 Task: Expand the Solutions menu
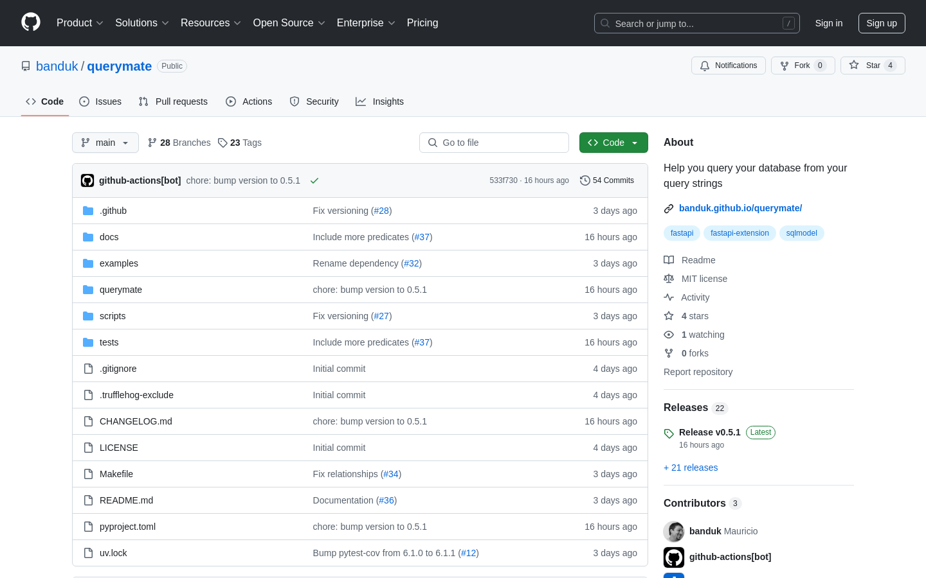point(142,23)
